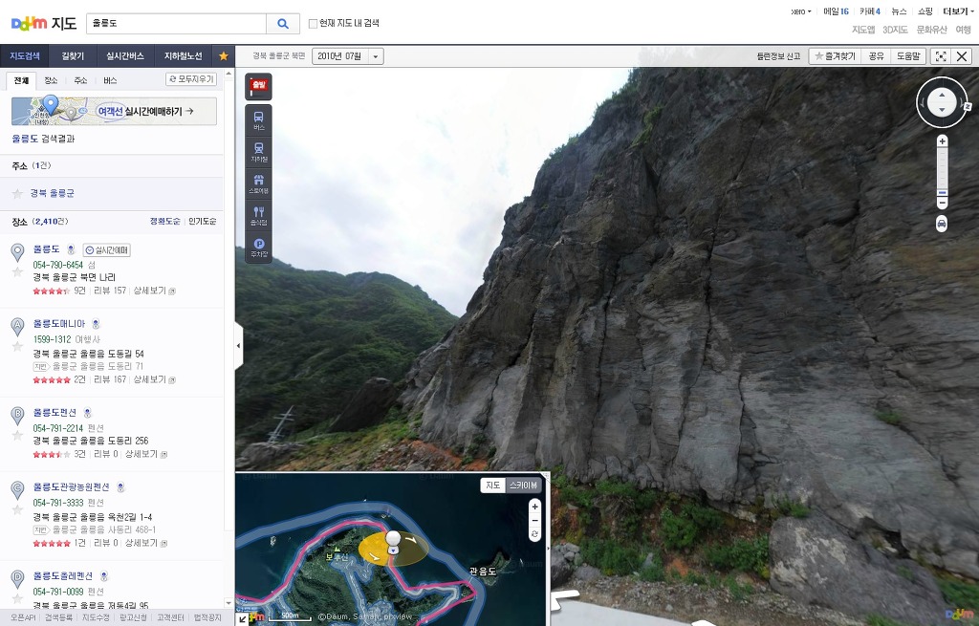Zoom out the roadview with minus
Screen dimensions: 979x626
click(942, 204)
